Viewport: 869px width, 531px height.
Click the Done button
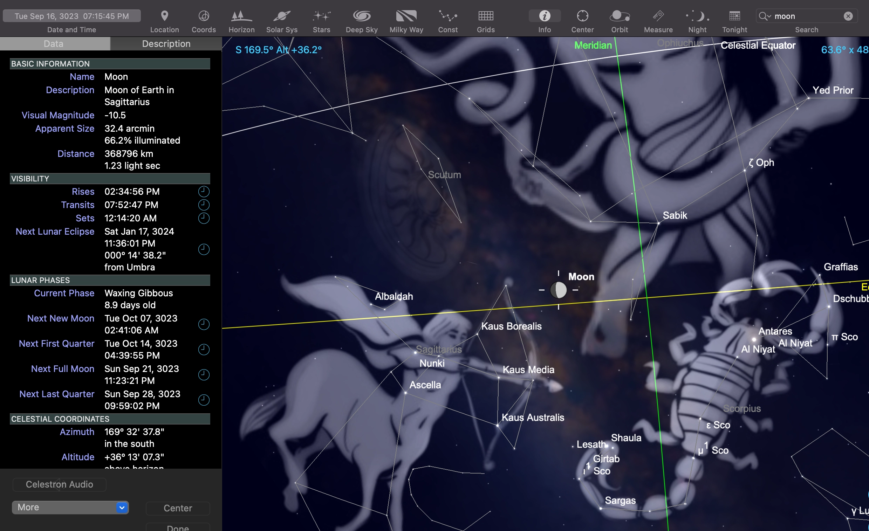[x=178, y=527]
